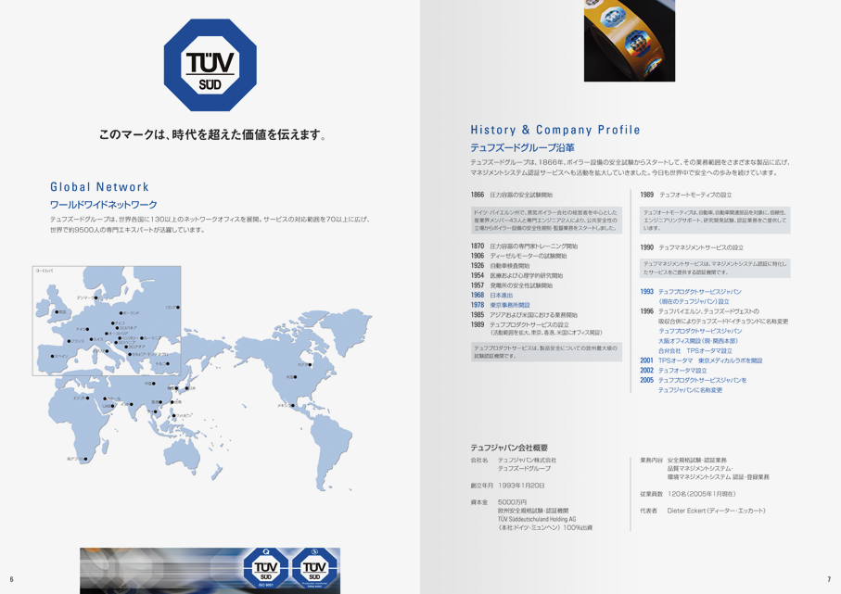This screenshot has width=841, height=594.
Task: Click the Safety tested TÜV octagon mark in the bottom banner
Action: point(314,568)
